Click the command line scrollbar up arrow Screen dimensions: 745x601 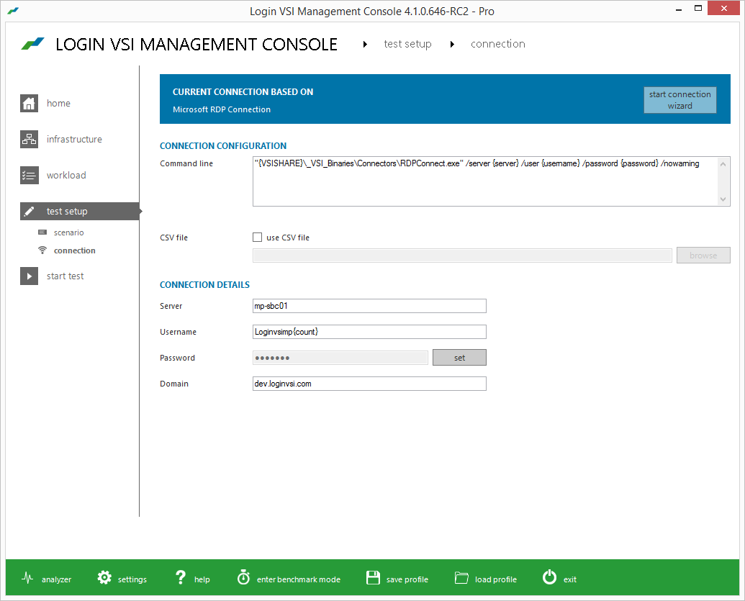(x=723, y=164)
